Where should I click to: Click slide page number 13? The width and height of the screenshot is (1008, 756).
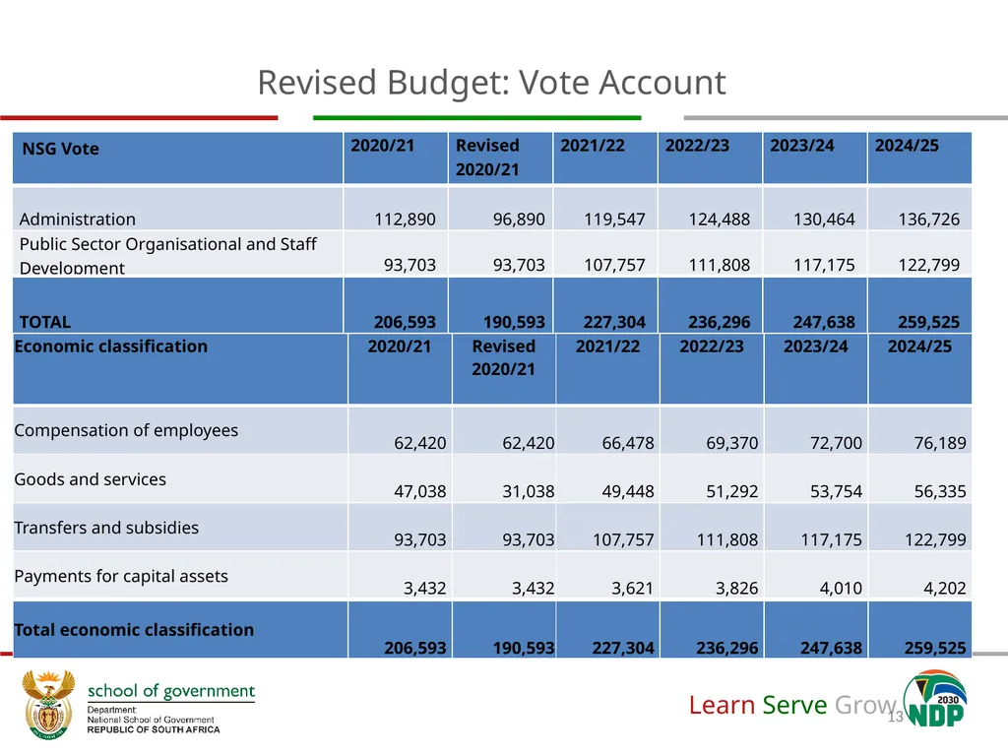click(896, 717)
